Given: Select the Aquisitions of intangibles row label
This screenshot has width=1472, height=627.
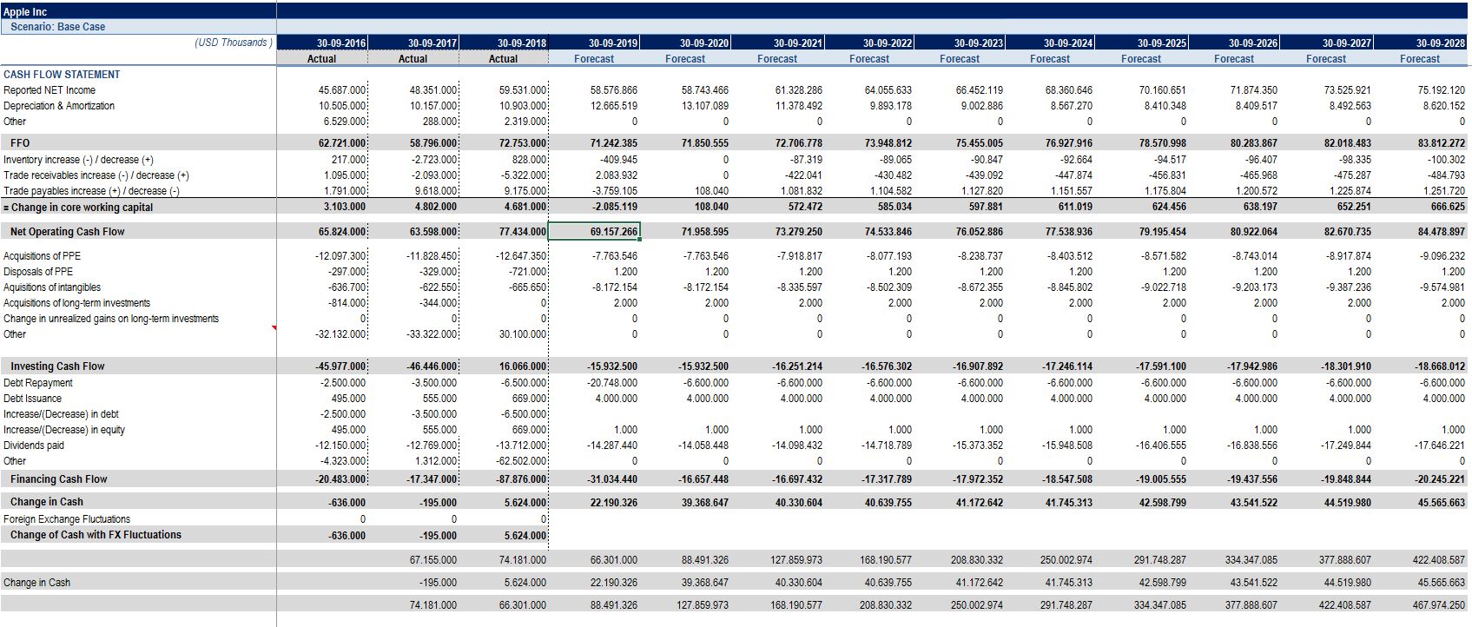Looking at the screenshot, I should (52, 287).
